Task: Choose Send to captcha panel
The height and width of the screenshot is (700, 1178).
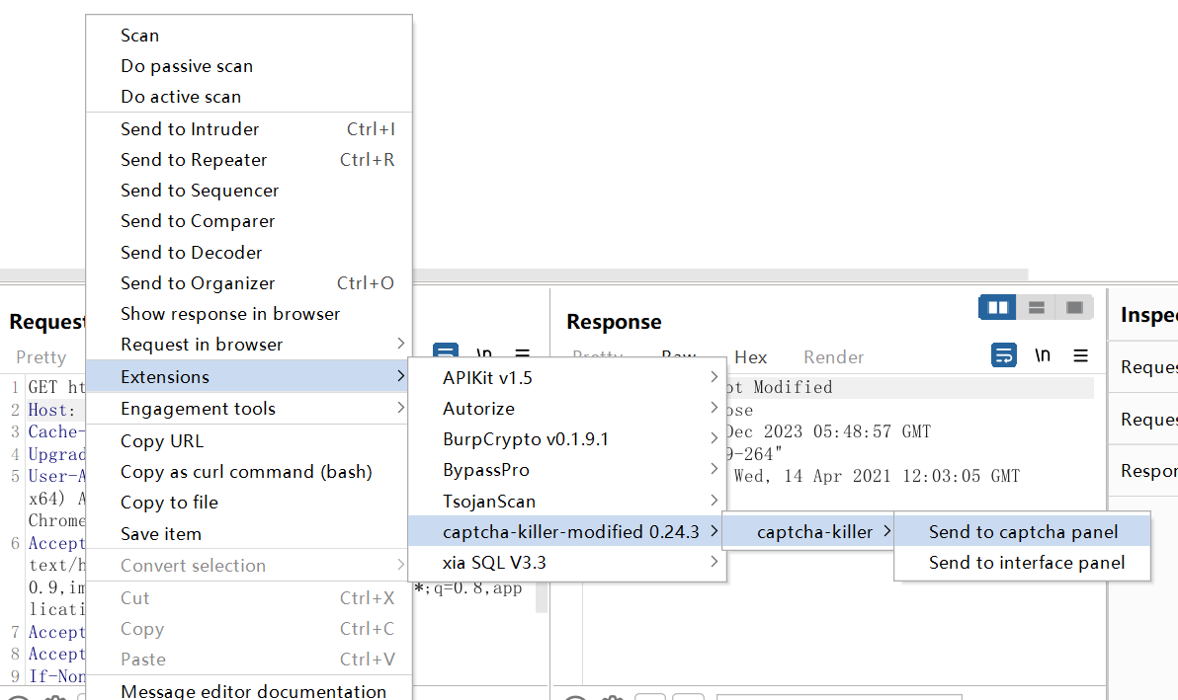Action: click(x=1023, y=531)
